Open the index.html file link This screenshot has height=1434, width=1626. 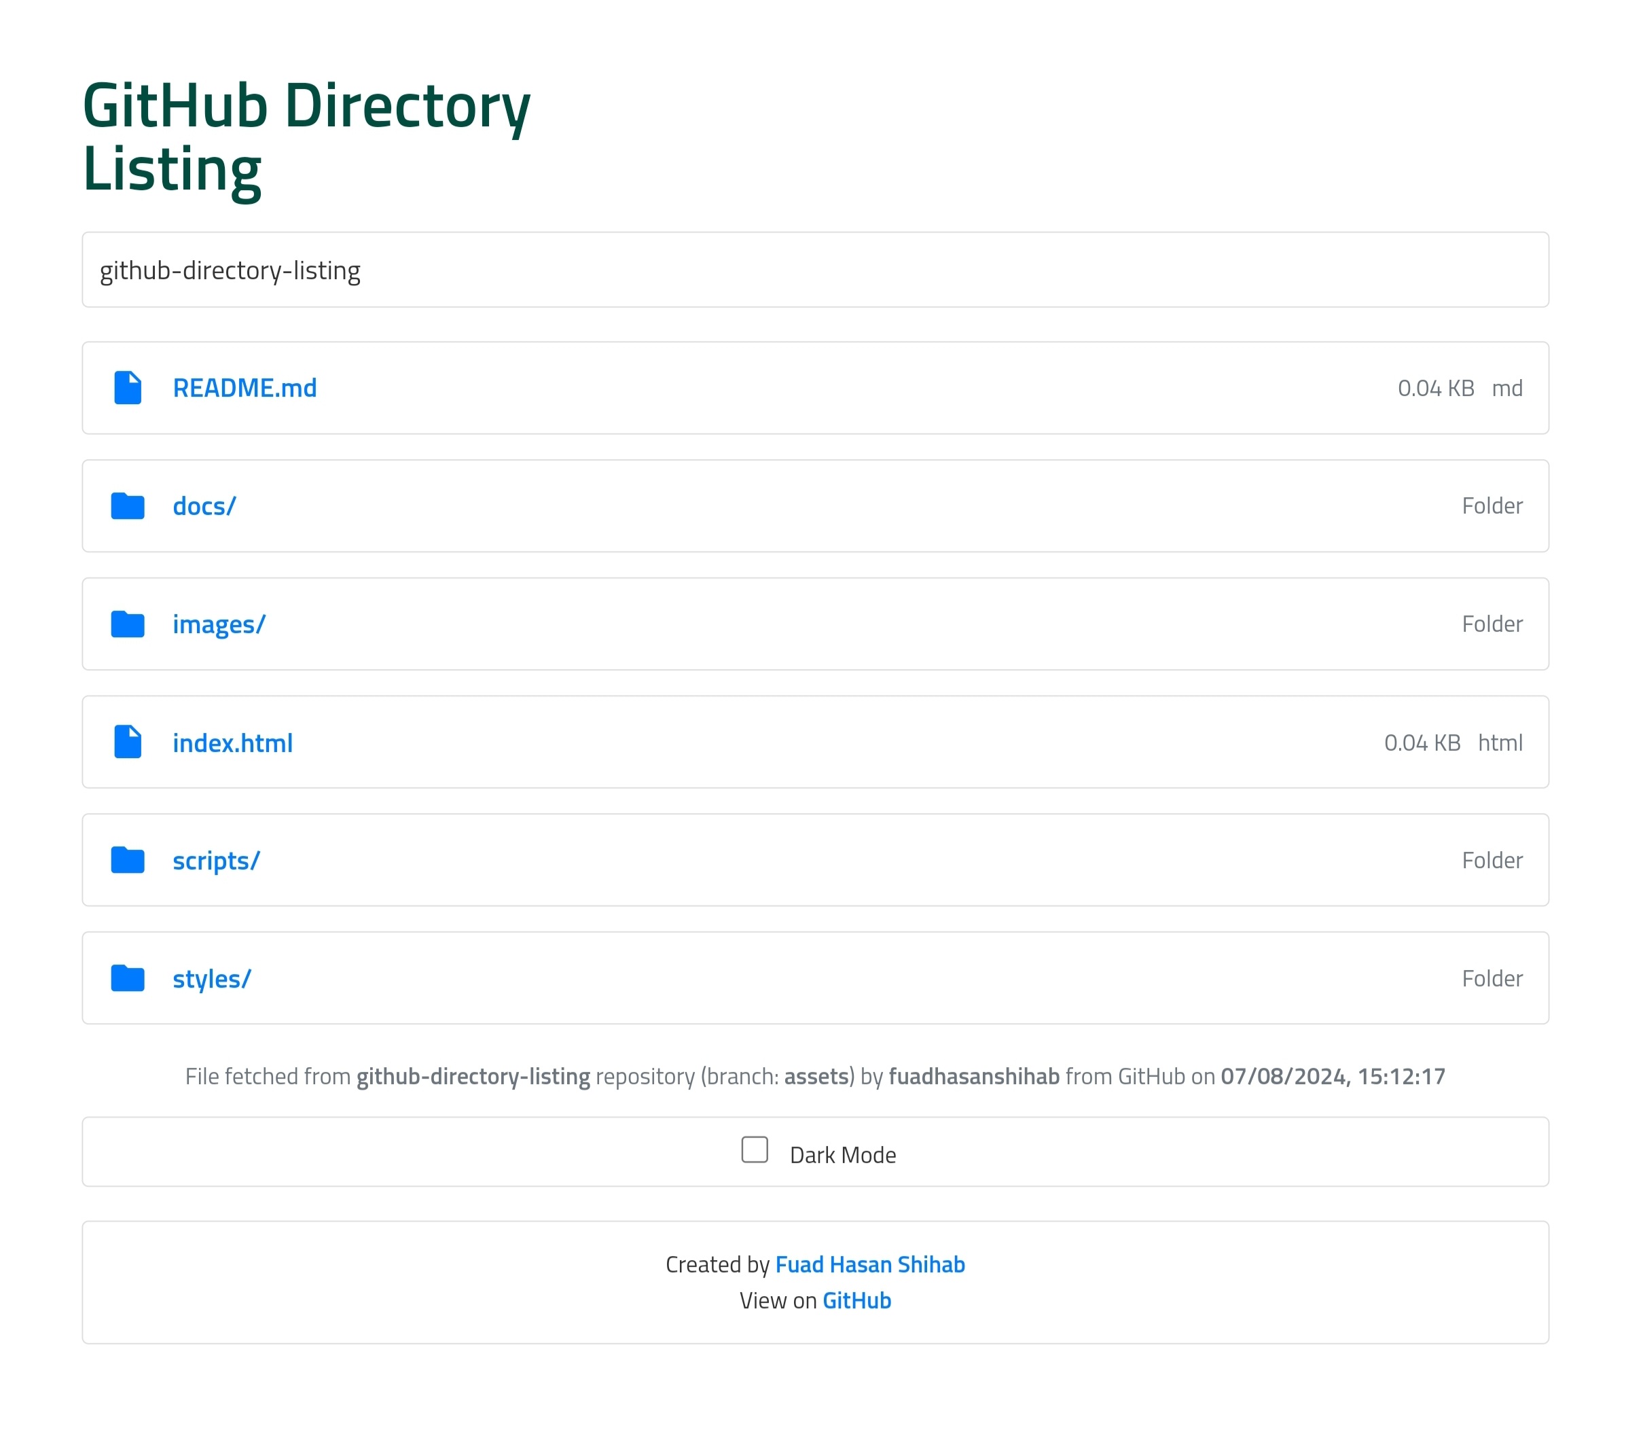coord(232,742)
